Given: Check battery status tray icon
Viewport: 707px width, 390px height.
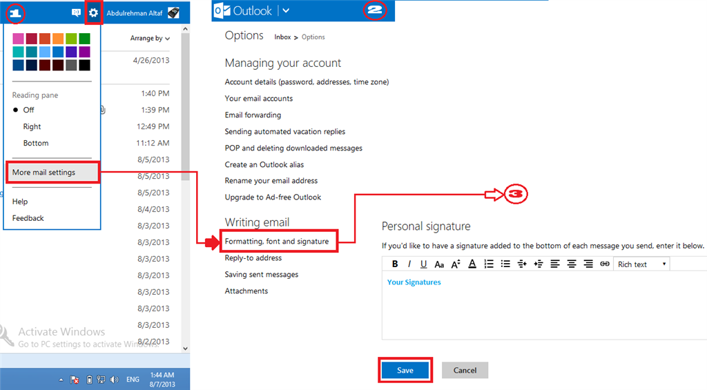Looking at the screenshot, I should [89, 380].
